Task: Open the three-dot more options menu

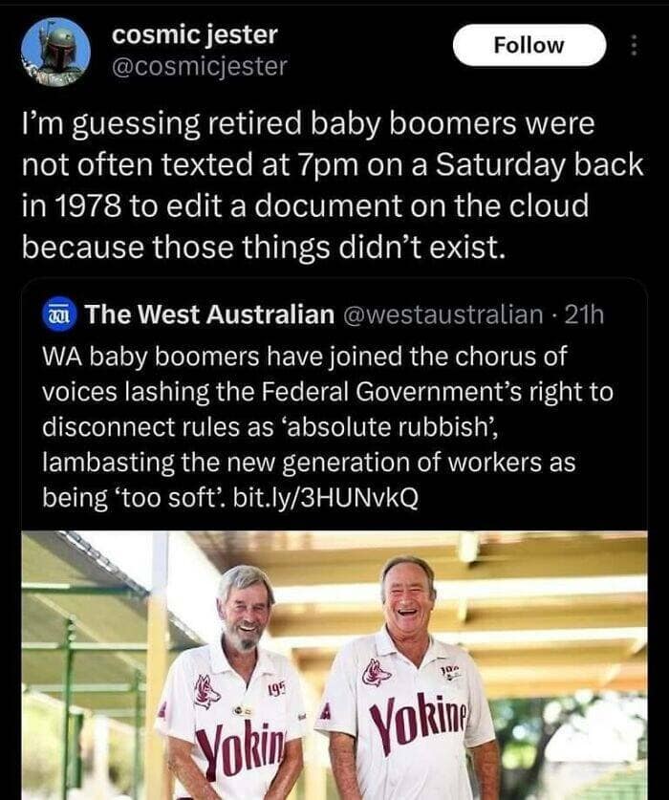Action: [635, 45]
